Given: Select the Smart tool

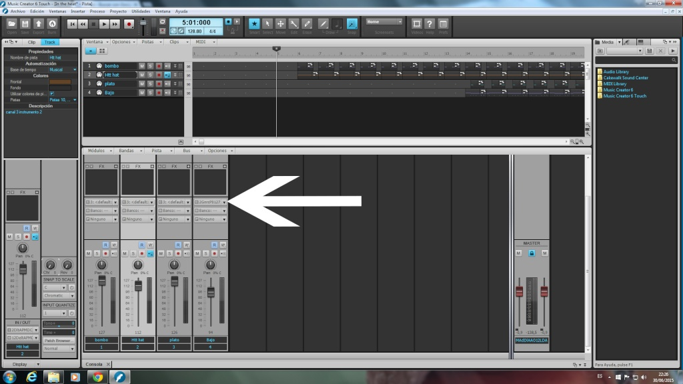Looking at the screenshot, I should tap(254, 24).
